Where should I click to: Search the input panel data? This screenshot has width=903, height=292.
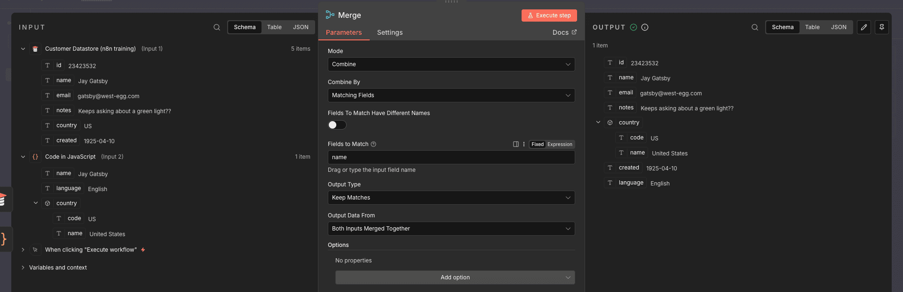[x=216, y=27]
